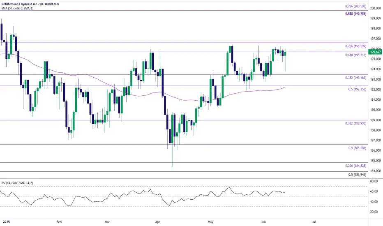Click the Jun label on the time axis

[263, 222]
